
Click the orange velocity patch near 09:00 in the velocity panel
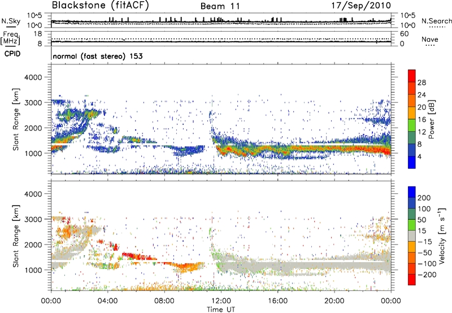186,267
